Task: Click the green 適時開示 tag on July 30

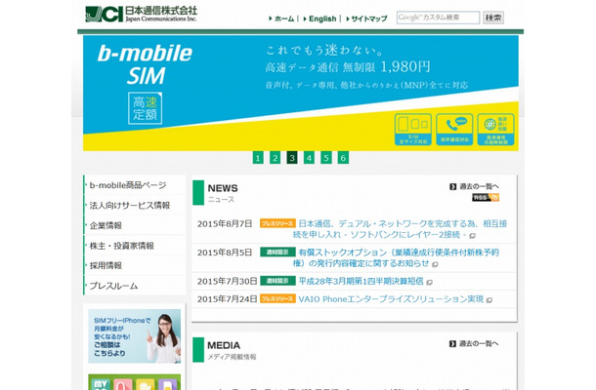Action: 277,281
